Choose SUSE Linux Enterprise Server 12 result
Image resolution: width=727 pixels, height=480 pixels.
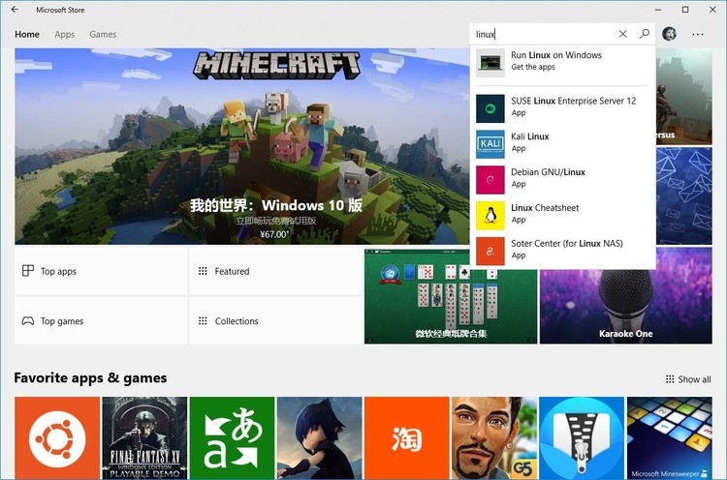coord(562,108)
